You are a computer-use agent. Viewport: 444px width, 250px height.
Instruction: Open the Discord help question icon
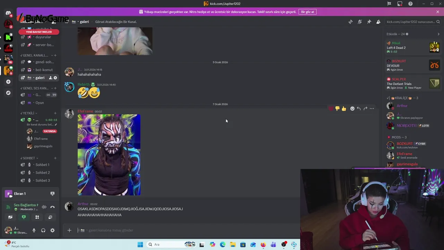pos(410,4)
